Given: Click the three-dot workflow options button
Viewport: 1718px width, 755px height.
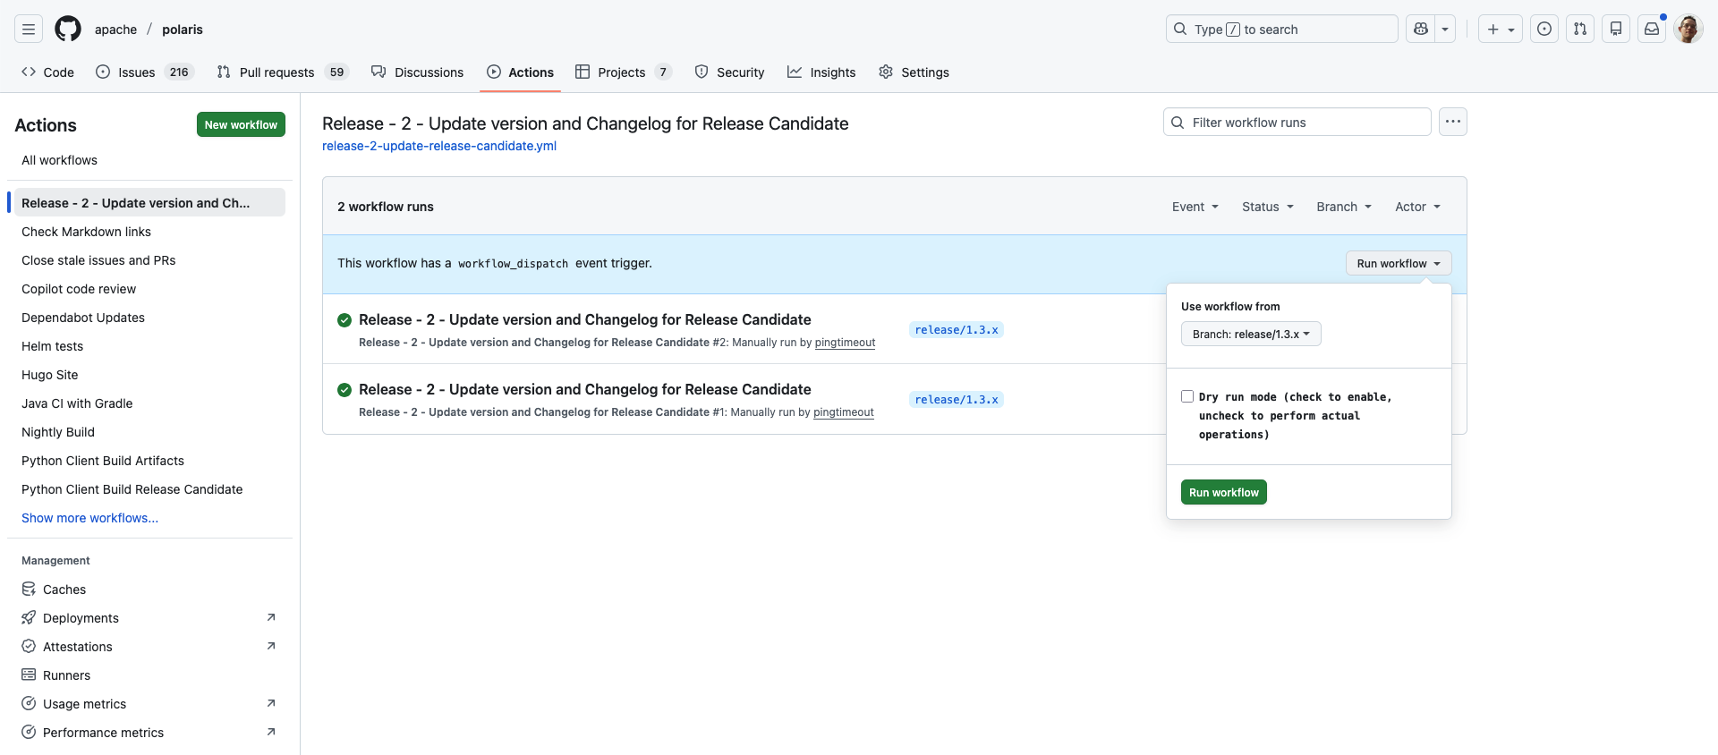Looking at the screenshot, I should pyautogui.click(x=1452, y=122).
